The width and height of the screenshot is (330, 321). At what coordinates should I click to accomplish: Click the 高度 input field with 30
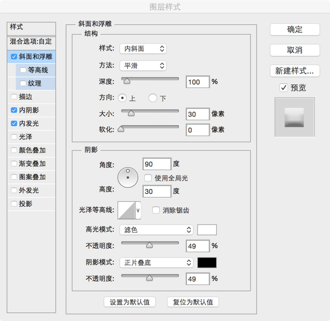157,191
